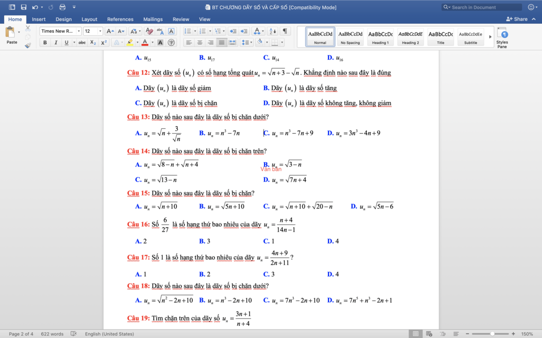Collapse the ribbon with the chevron
The height and width of the screenshot is (338, 542).
pyautogui.click(x=534, y=19)
